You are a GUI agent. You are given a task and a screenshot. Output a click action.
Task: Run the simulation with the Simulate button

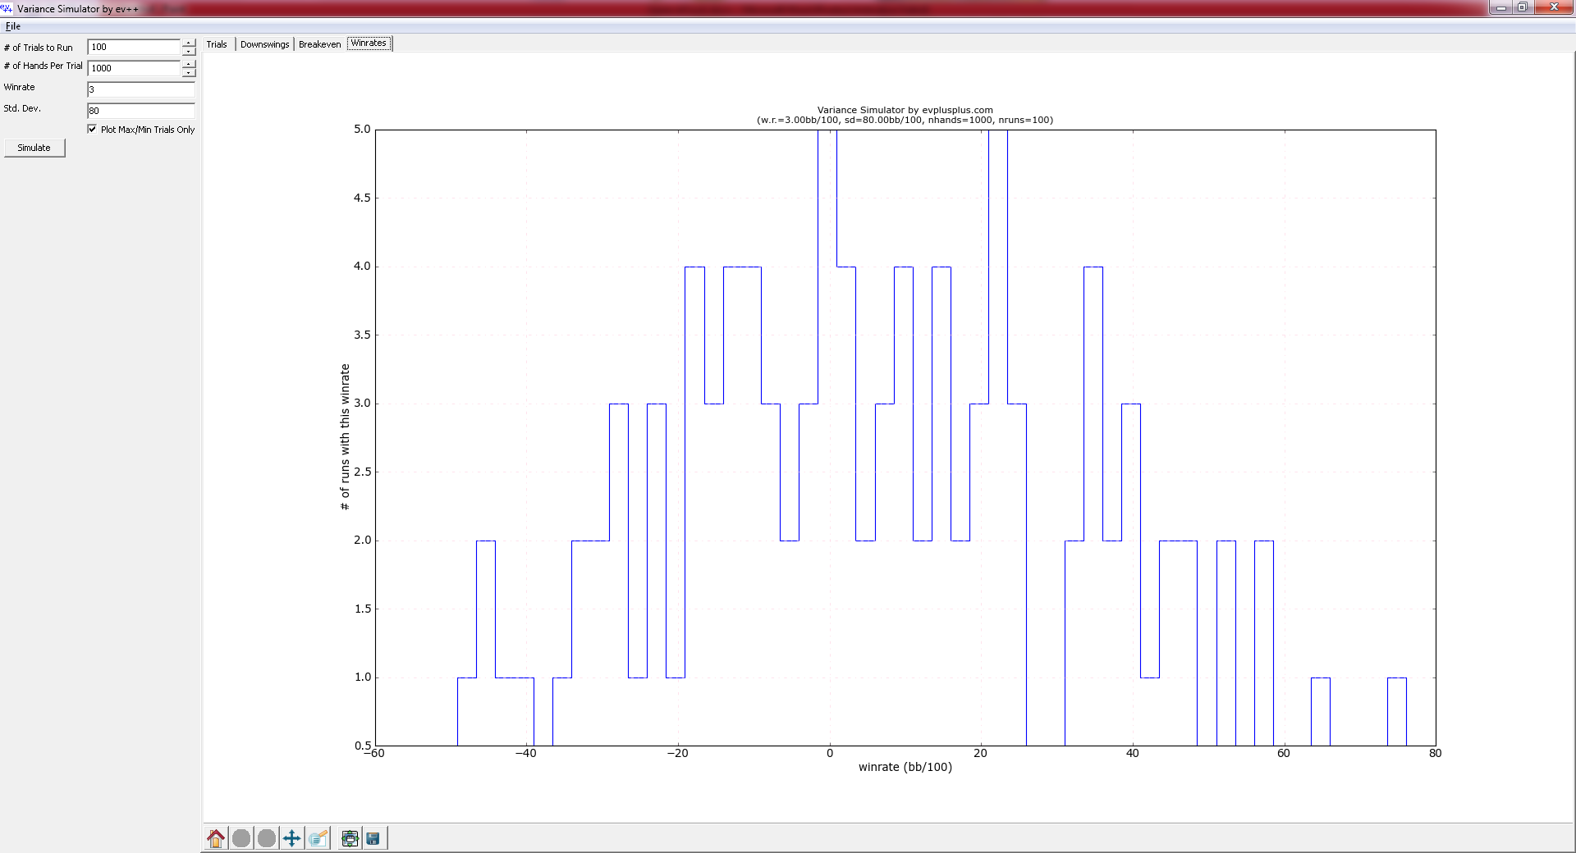pos(34,148)
